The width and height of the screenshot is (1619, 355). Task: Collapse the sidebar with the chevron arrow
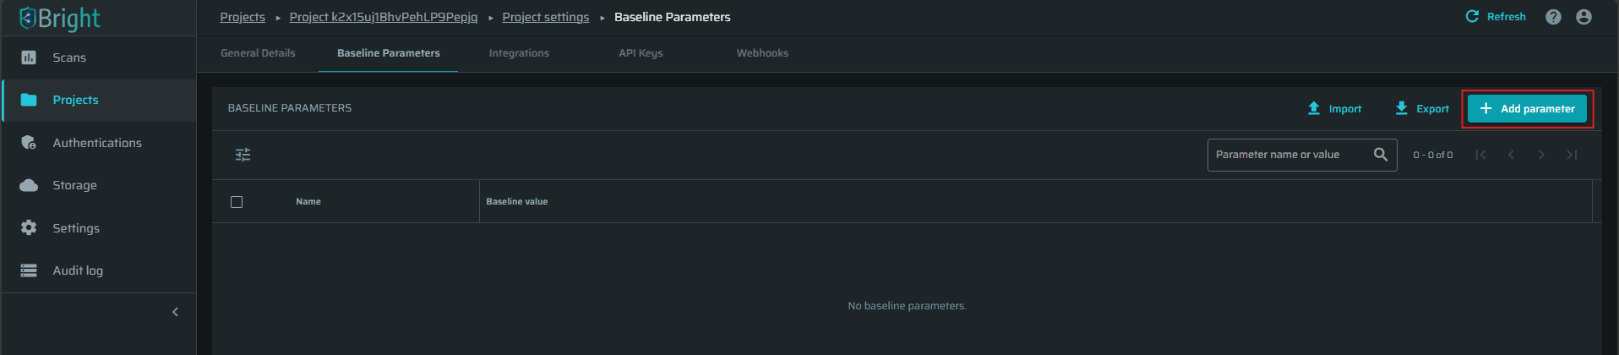click(175, 312)
